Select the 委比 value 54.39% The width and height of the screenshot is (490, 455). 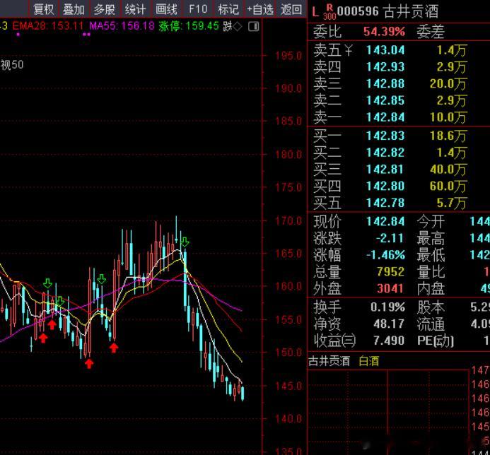(384, 32)
